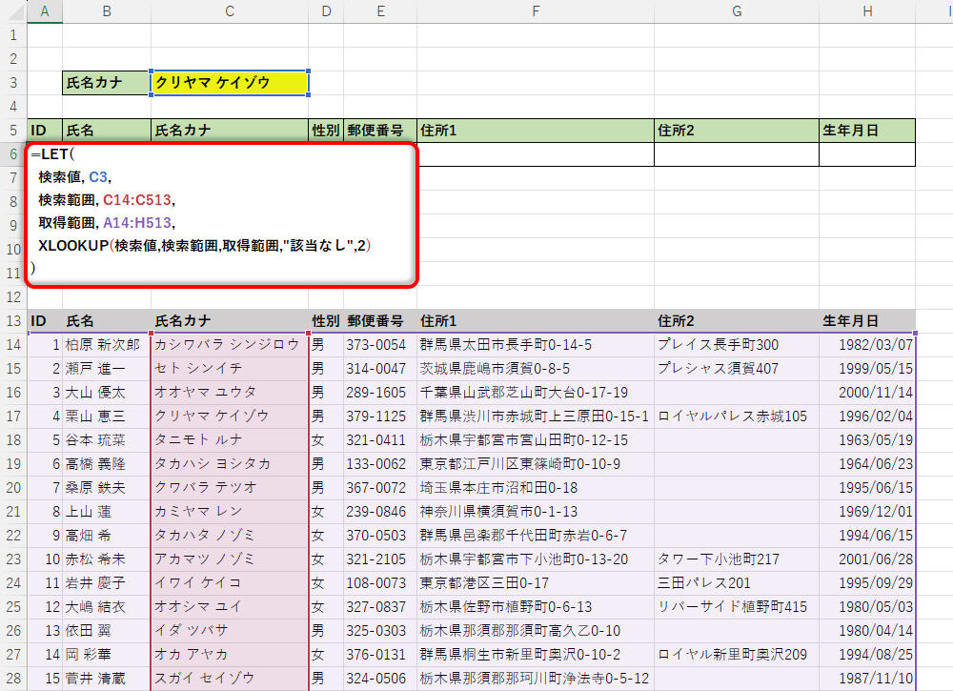Click yellow search cell with クリヤマ ケイゾウ
This screenshot has width=953, height=691.
[x=230, y=83]
